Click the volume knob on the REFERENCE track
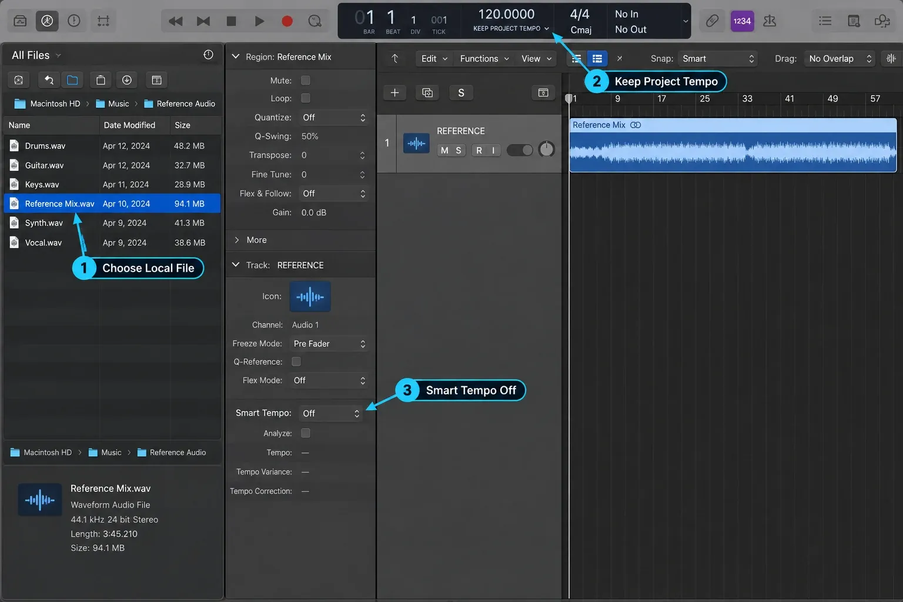 point(547,149)
